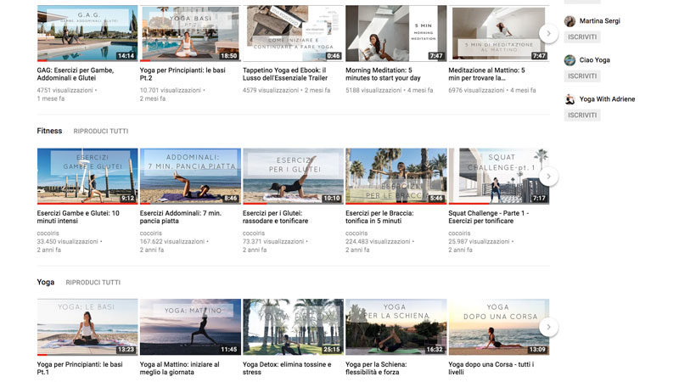
Task: Subscribe to Martina Sergi with ISCRIVITI
Action: (x=582, y=37)
